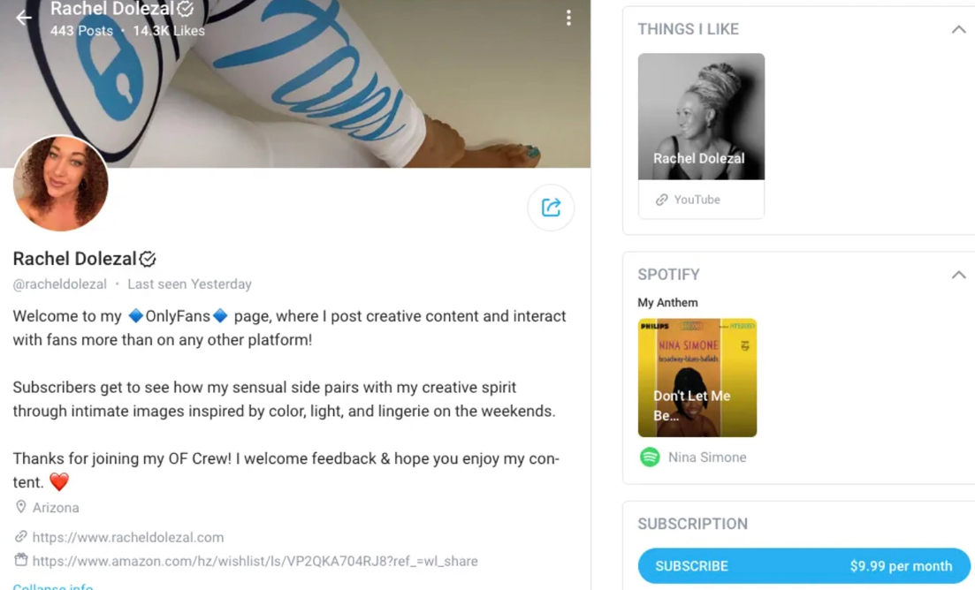Open the Nina Simone anthem album artwork
This screenshot has height=590, width=975.
pos(697,377)
